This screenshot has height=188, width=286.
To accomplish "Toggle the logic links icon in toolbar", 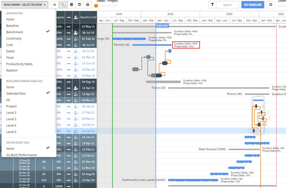I will click(x=63, y=5).
